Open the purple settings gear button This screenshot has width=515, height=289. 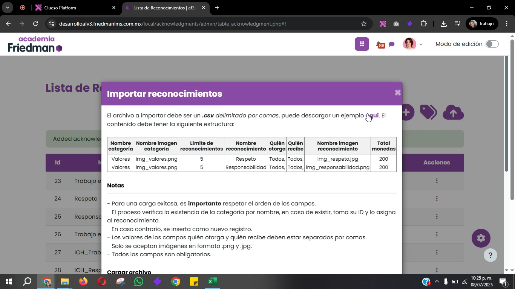(x=481, y=238)
